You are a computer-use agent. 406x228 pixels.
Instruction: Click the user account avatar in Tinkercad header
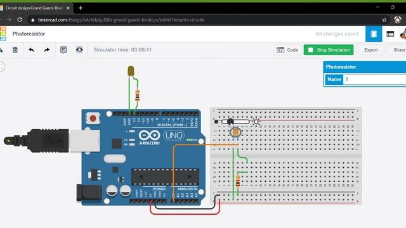(x=403, y=34)
